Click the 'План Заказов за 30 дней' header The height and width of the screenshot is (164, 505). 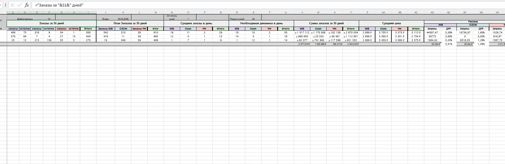(x=130, y=23)
